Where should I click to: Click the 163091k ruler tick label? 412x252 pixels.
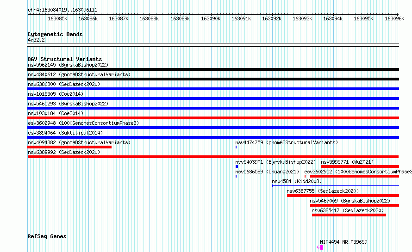point(241,18)
